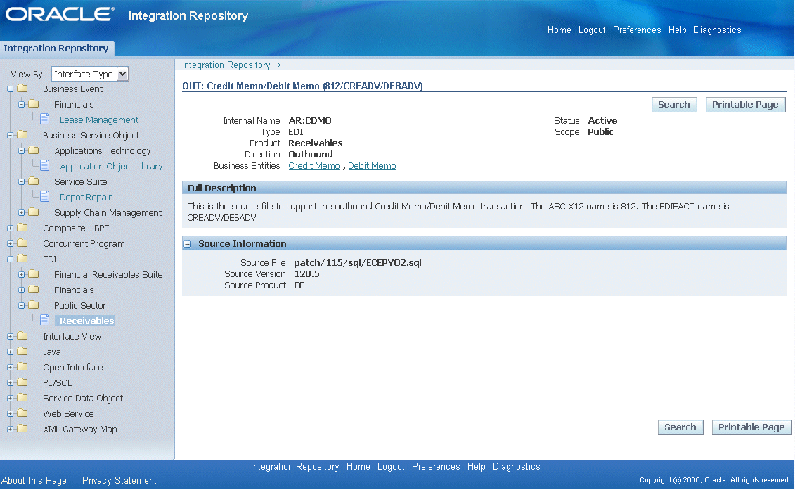Click the Open Interface folder icon
This screenshot has height=490, width=795.
[x=22, y=367]
